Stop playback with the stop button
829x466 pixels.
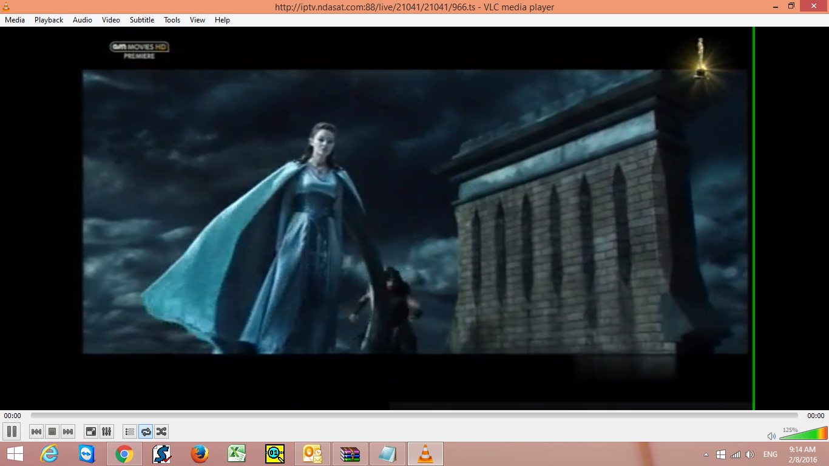coord(52,431)
